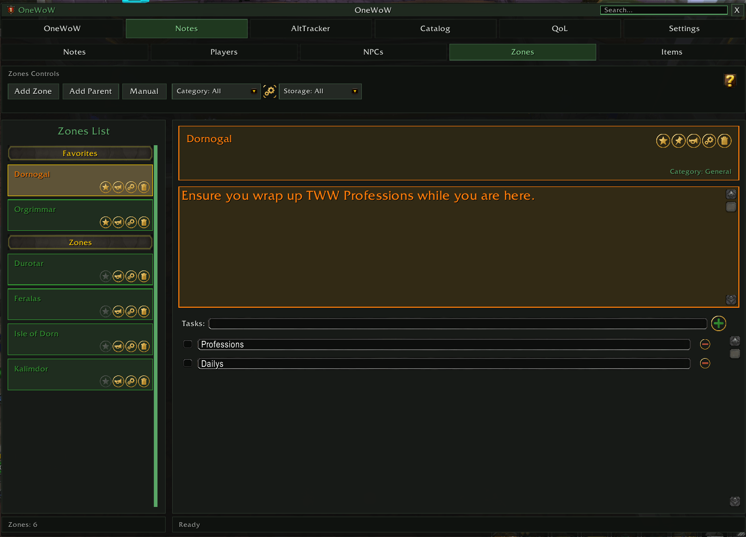Open gears icon on Durotar card

[x=131, y=276]
